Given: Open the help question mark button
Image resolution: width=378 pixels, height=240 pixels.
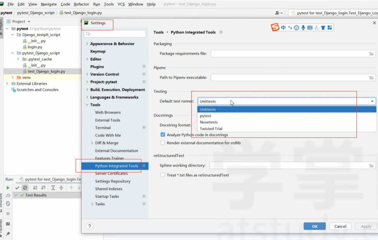Looking at the screenshot, I should click(x=90, y=226).
